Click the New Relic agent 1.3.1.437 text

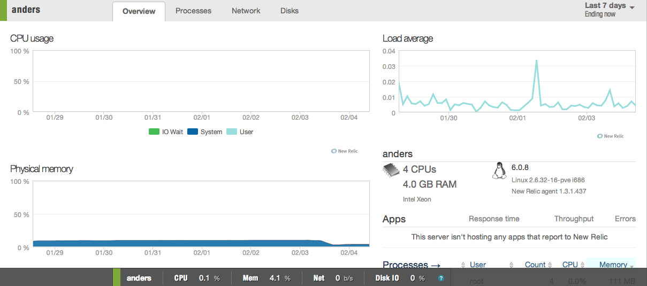[549, 191]
